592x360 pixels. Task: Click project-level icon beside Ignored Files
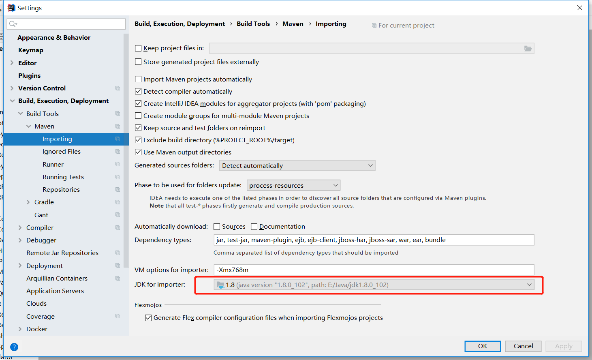tap(118, 151)
